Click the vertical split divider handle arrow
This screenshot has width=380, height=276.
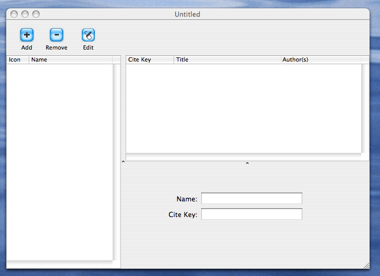point(123,162)
